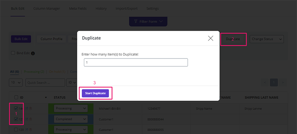The image size is (297, 134).
Task: Open the Change Status dropdown
Action: (x=267, y=39)
